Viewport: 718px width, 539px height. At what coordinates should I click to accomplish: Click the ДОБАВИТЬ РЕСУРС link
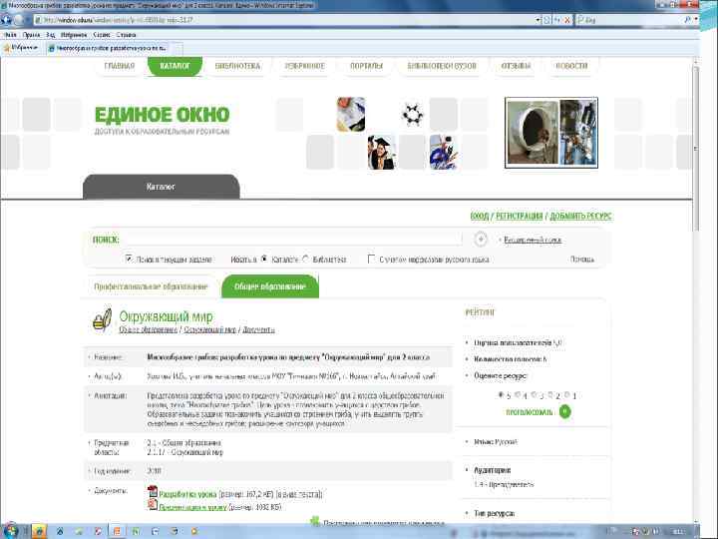pyautogui.click(x=580, y=216)
